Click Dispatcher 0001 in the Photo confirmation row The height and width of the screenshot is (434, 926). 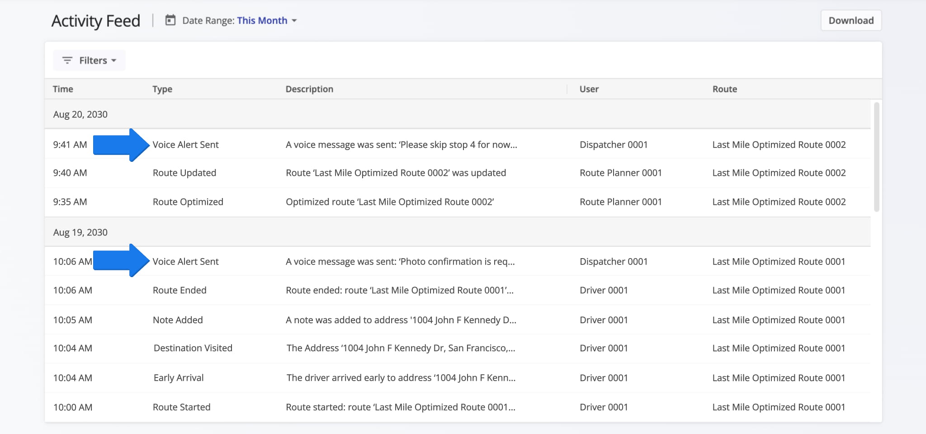point(614,261)
